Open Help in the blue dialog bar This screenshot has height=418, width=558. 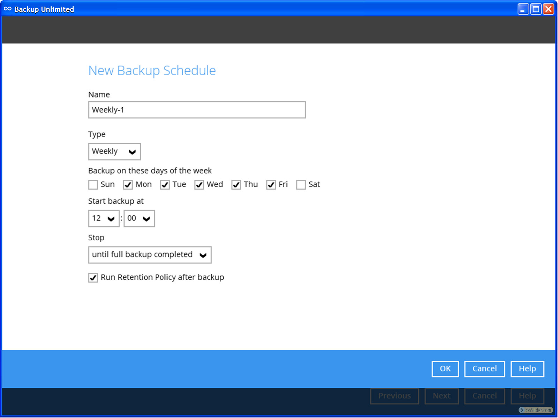[527, 369]
